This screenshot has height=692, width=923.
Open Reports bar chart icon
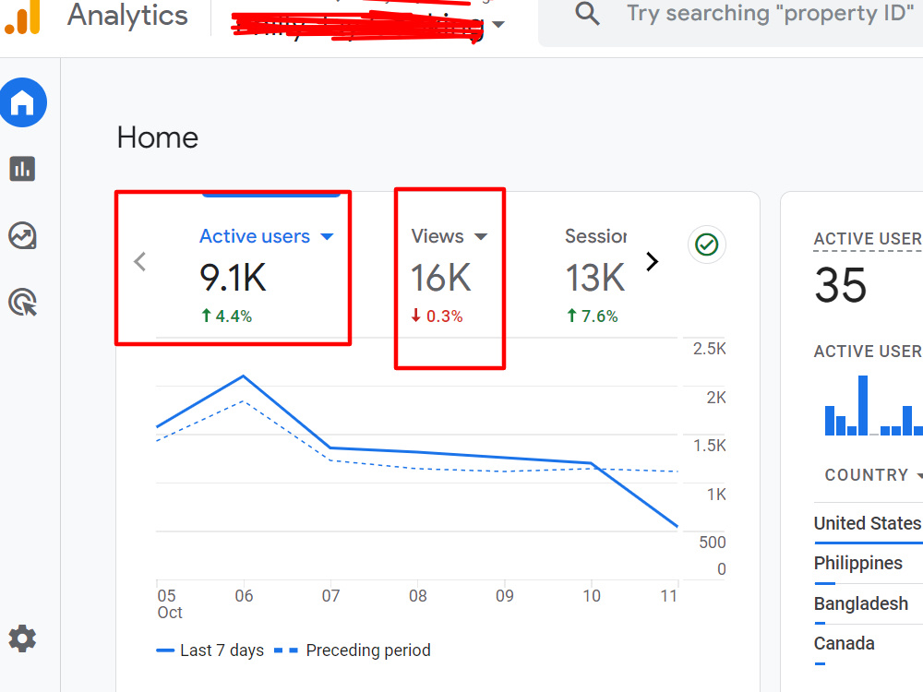22,169
